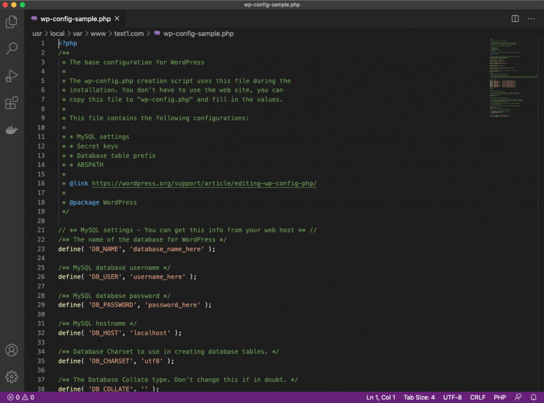Open the wordpress.org editing-wp-config-php link
The height and width of the screenshot is (403, 544).
(x=204, y=183)
